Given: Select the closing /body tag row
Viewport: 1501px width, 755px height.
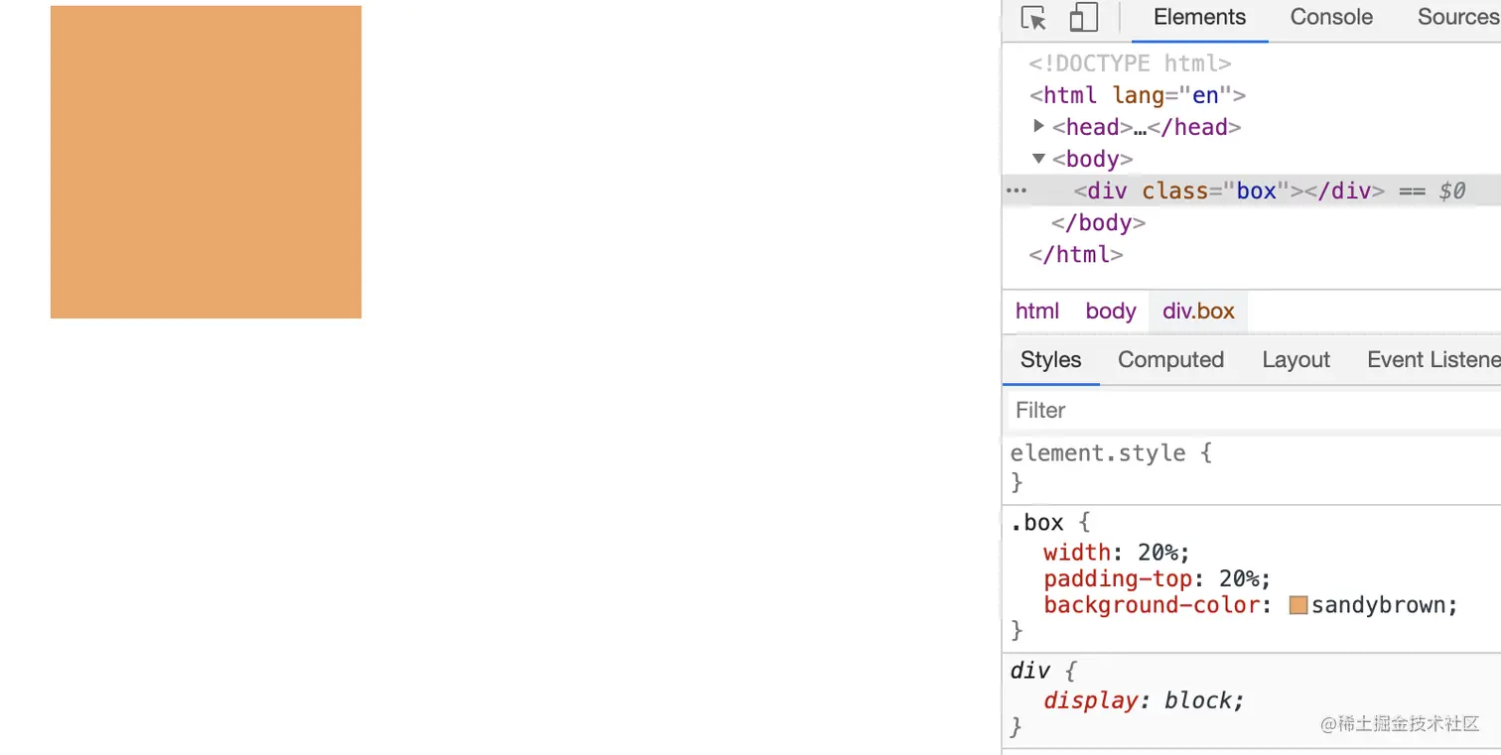Looking at the screenshot, I should 1098,222.
